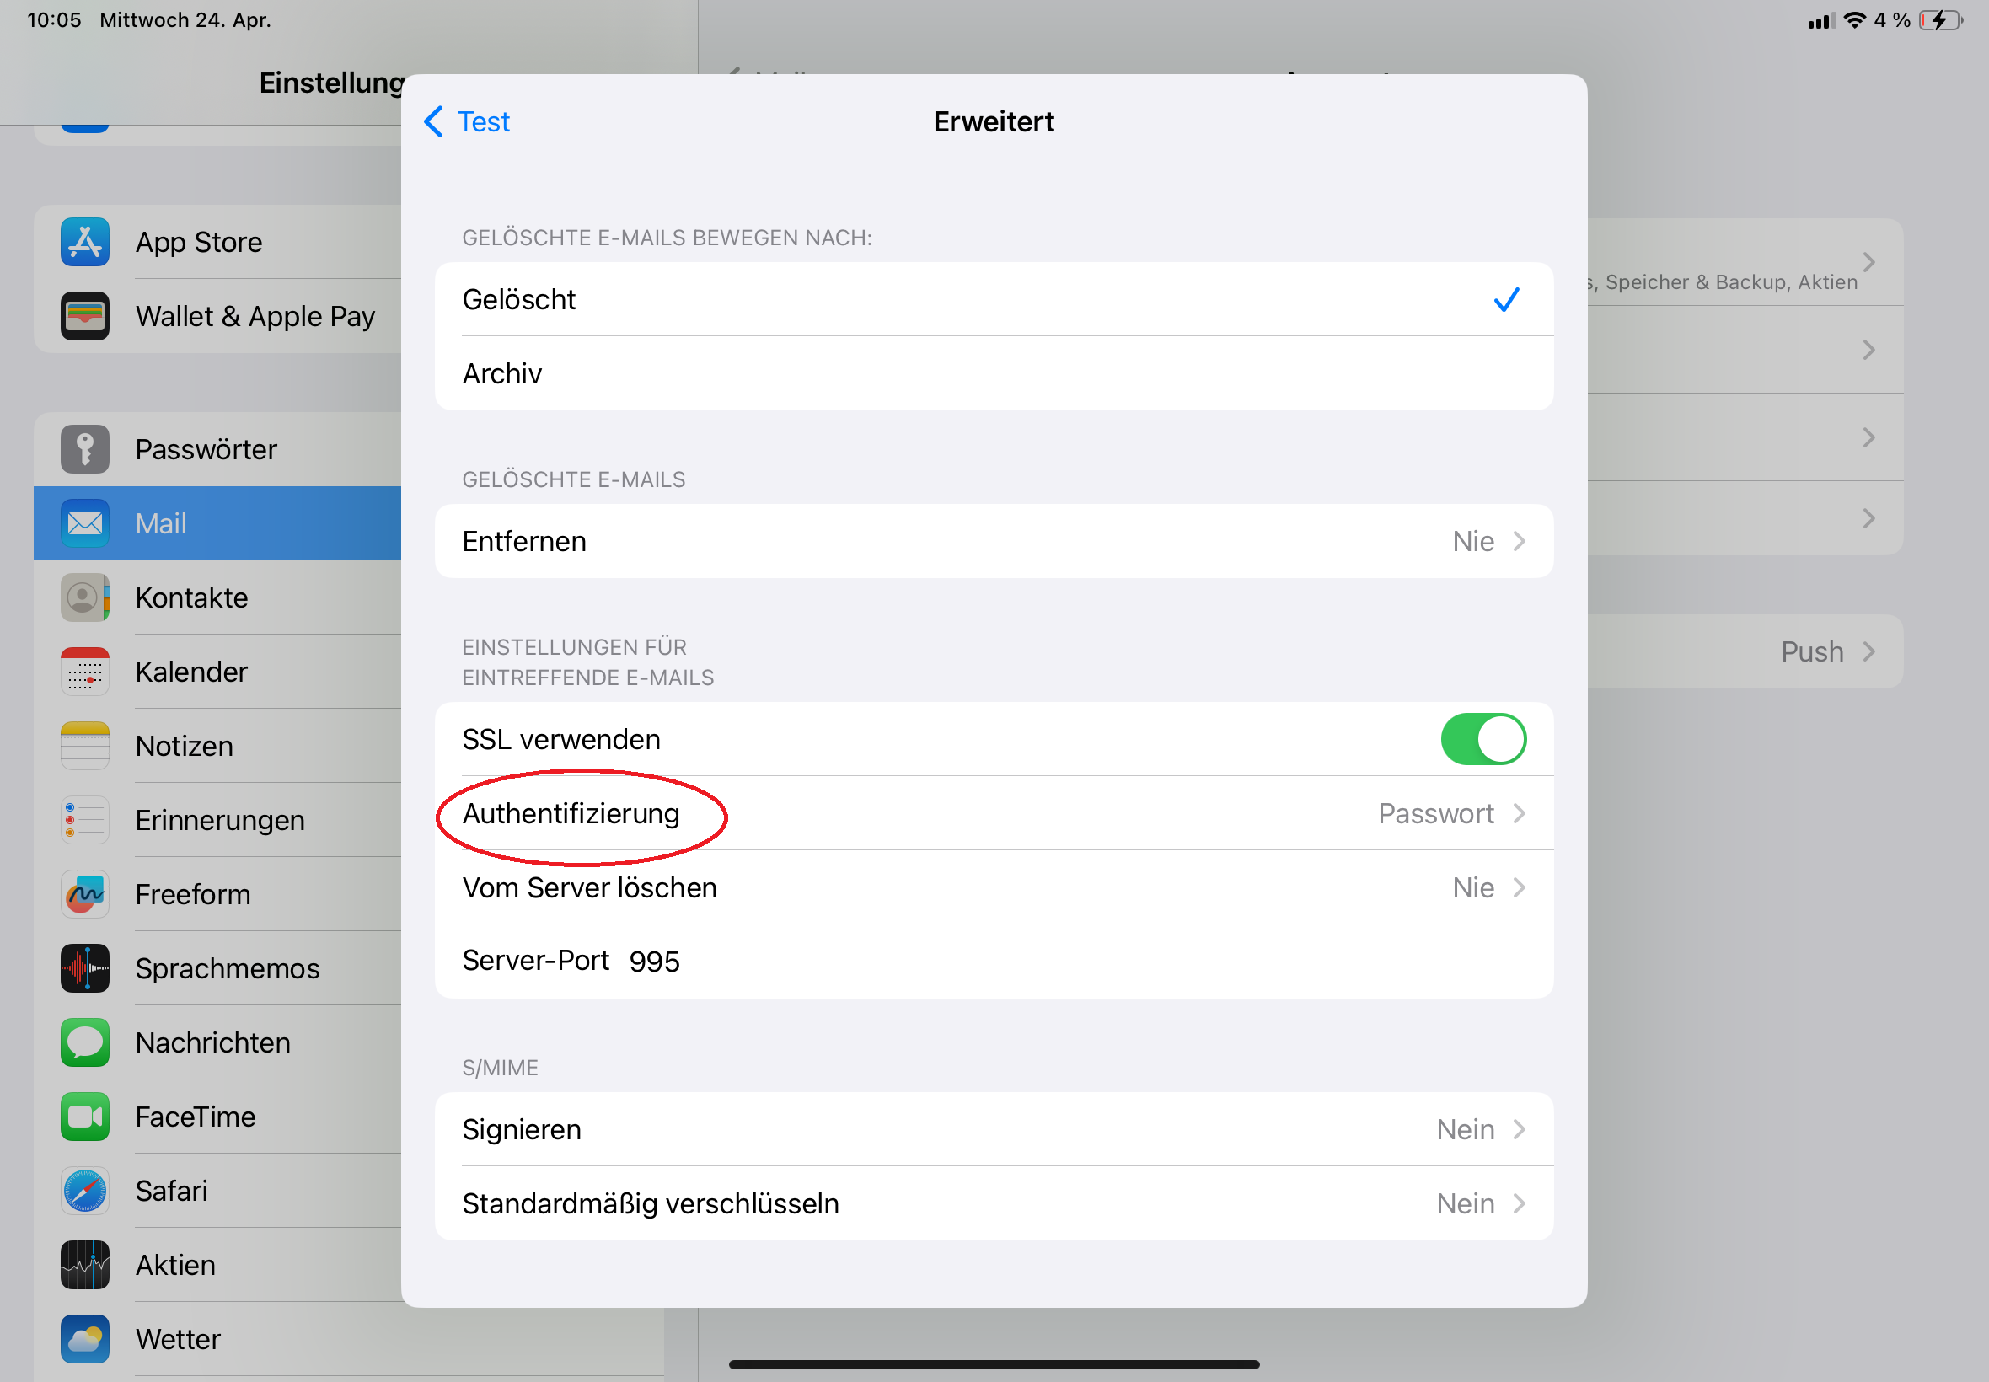Open Entfernen setting showing Nie
The image size is (1989, 1382).
click(994, 541)
